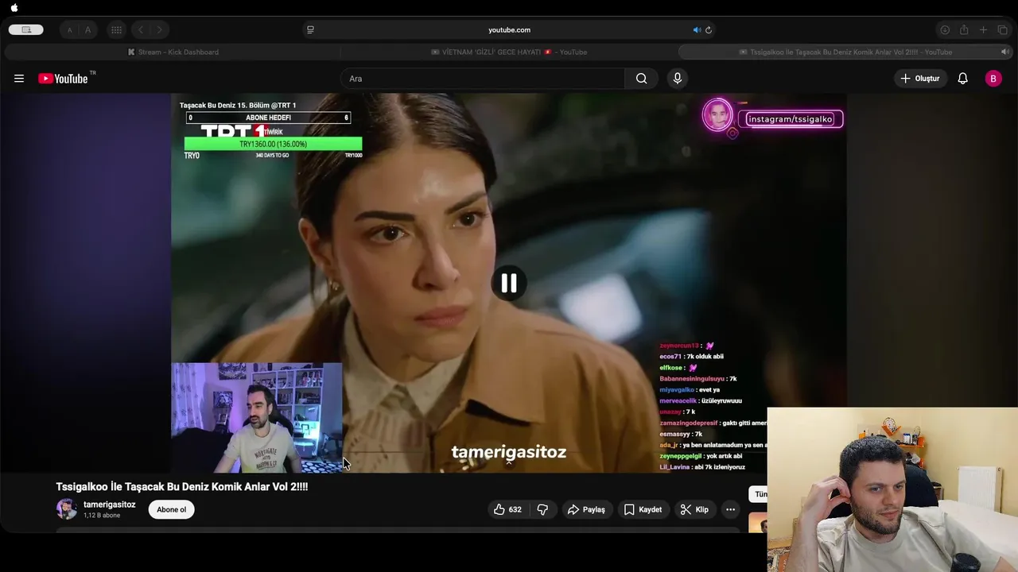Image resolution: width=1018 pixels, height=572 pixels.
Task: Focus the Ara search box
Action: (x=483, y=79)
